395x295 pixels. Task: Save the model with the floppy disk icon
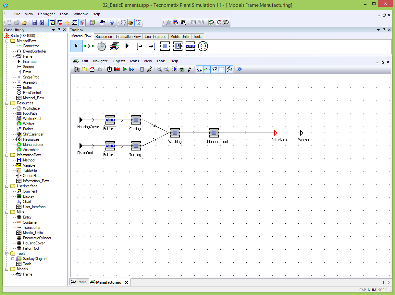coord(34,22)
